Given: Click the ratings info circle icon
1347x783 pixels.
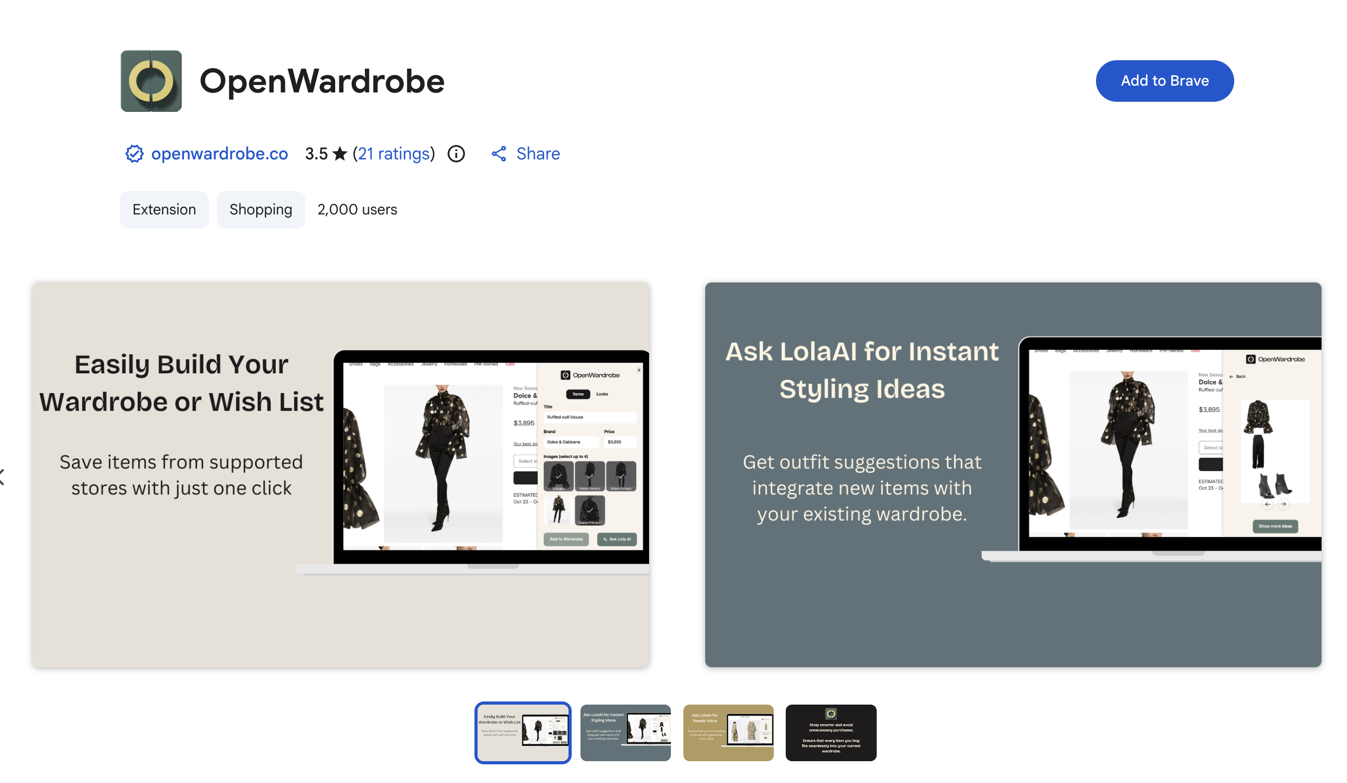Looking at the screenshot, I should click(456, 154).
